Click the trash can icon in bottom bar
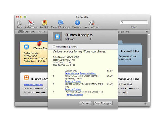The image size is (165, 123). pos(145,104)
